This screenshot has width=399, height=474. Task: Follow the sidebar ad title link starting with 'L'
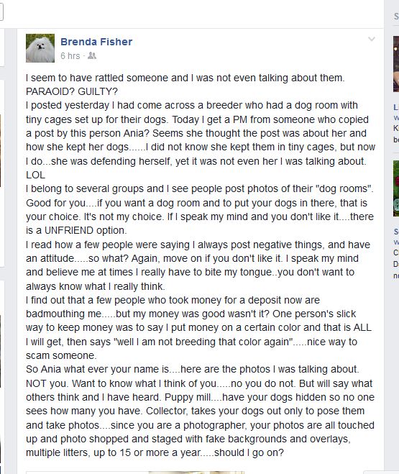[x=396, y=107]
